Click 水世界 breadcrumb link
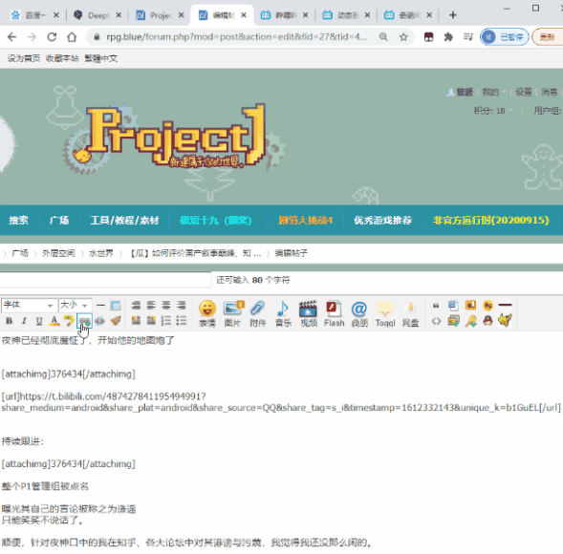The width and height of the screenshot is (563, 554). point(101,253)
